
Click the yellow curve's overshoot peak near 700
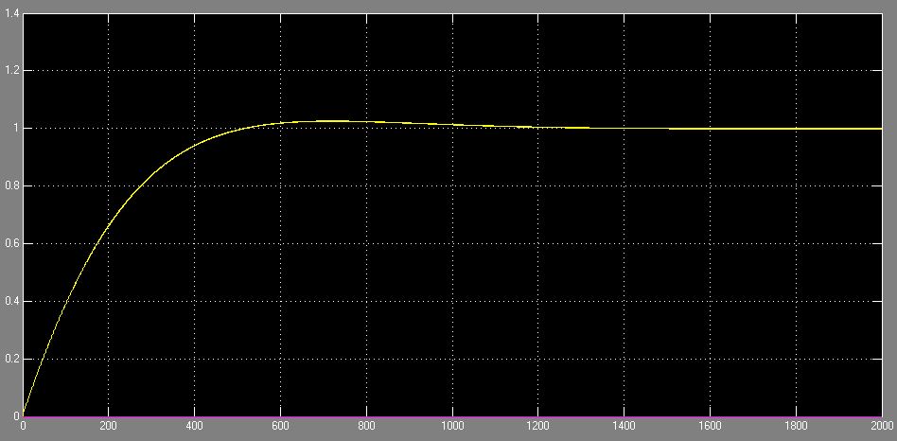point(326,121)
